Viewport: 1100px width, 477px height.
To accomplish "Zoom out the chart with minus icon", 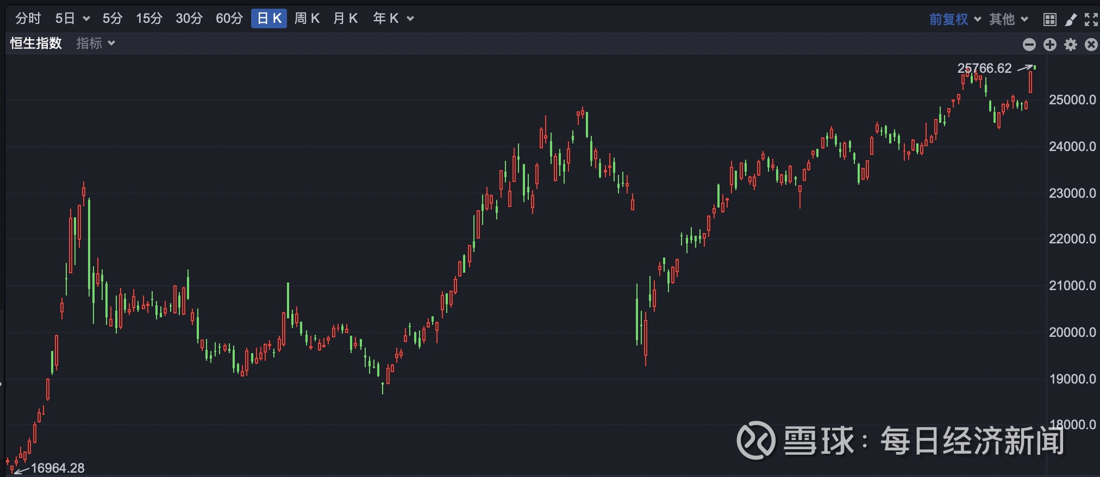I will [1029, 45].
